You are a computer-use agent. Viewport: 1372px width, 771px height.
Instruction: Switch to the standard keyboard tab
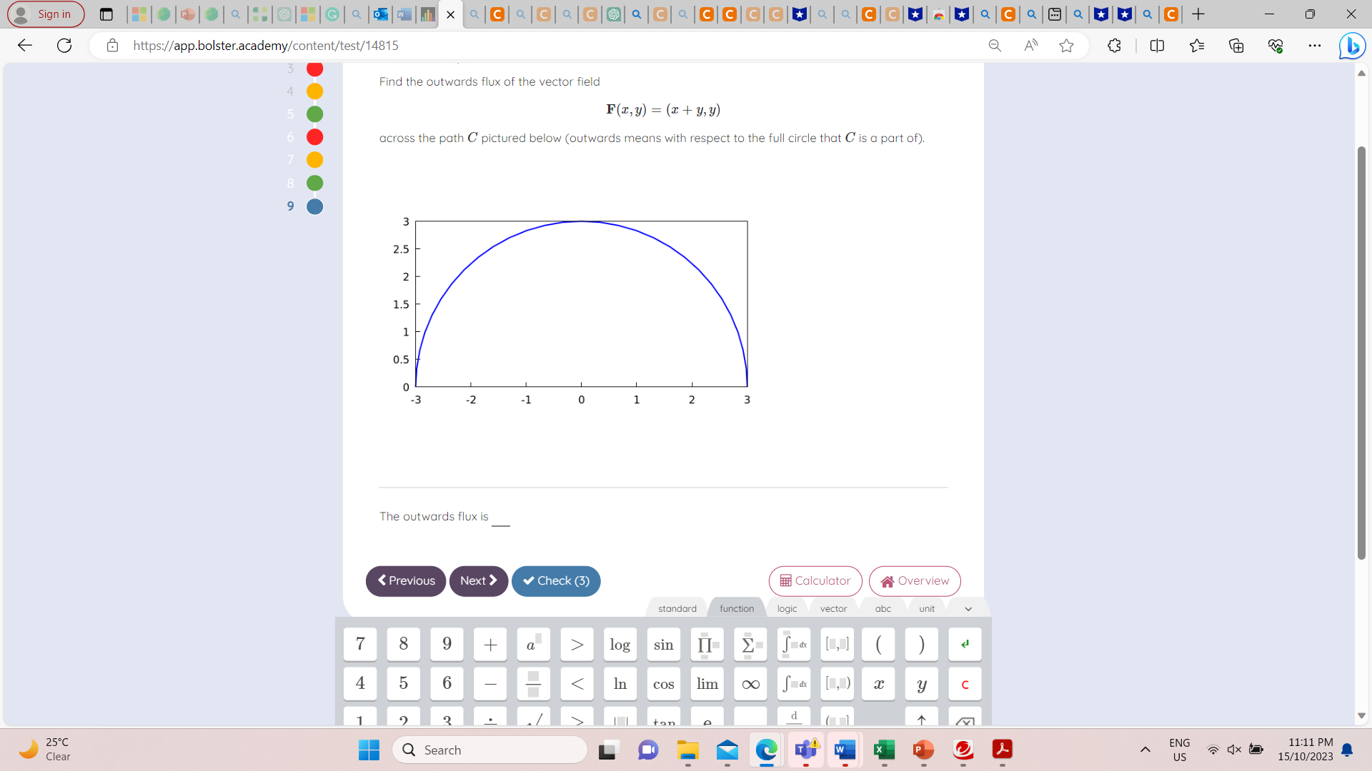tap(677, 609)
